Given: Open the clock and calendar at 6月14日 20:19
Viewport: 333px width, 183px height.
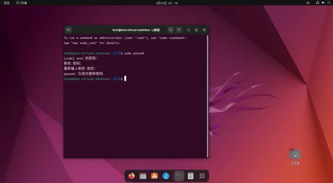Looking at the screenshot, I should [x=167, y=3].
